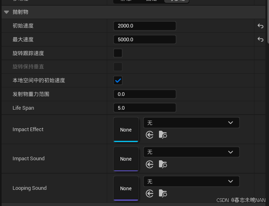Use selected asset for Impact Effect
269x206 pixels.
tap(150, 135)
